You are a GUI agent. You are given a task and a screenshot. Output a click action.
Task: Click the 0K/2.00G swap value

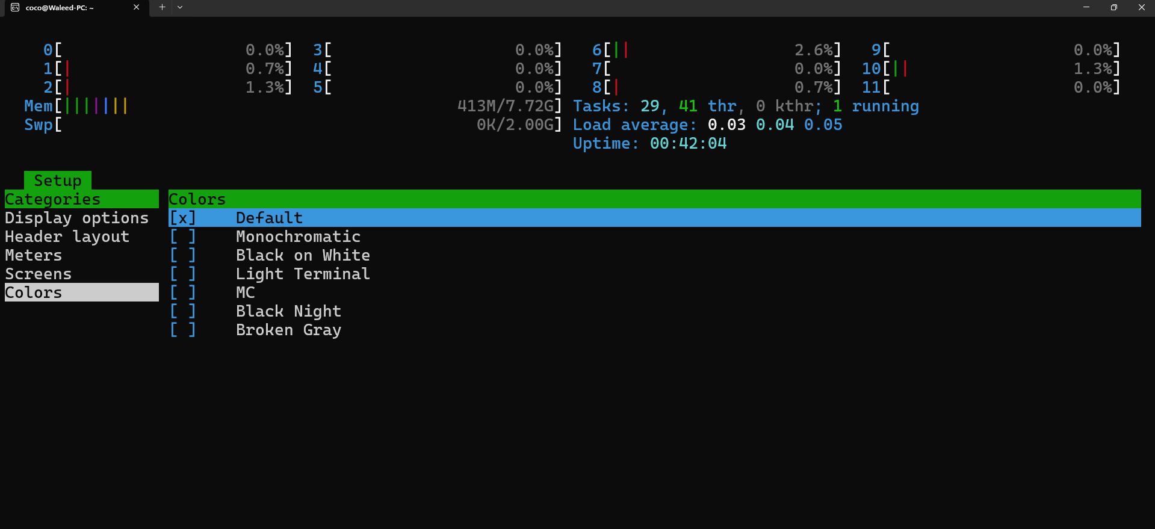coord(515,125)
